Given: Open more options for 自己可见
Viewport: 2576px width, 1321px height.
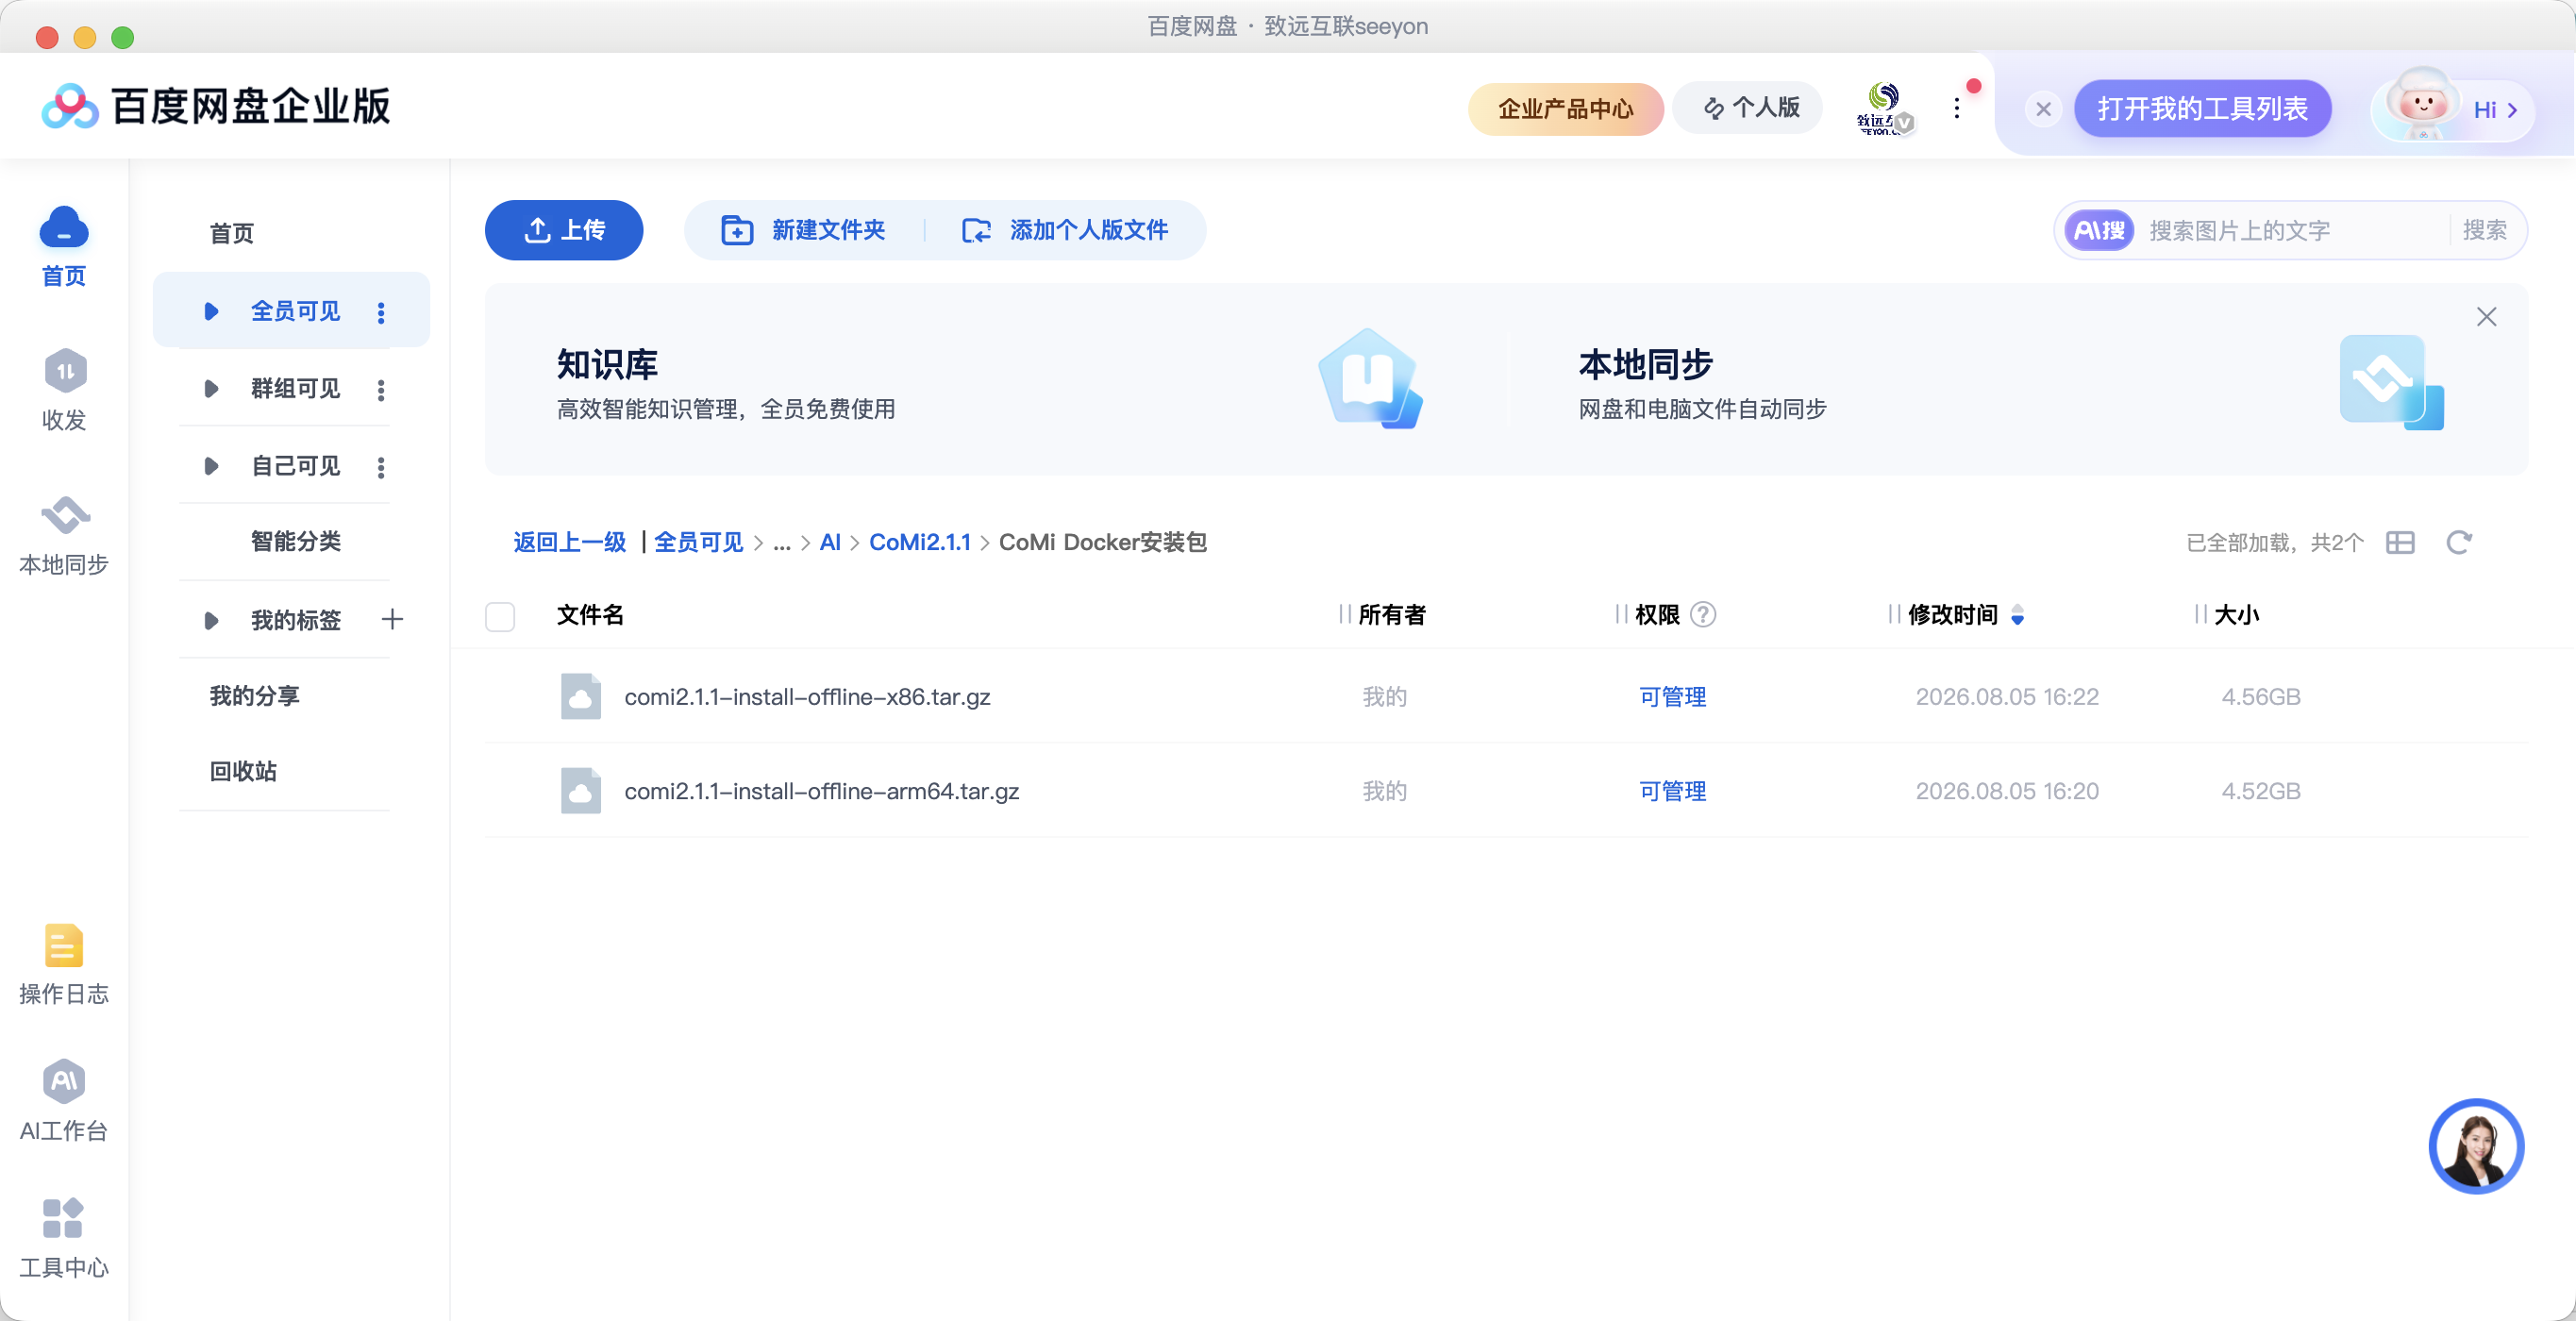Looking at the screenshot, I should click(x=381, y=467).
